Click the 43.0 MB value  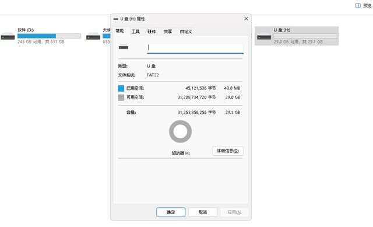(232, 88)
